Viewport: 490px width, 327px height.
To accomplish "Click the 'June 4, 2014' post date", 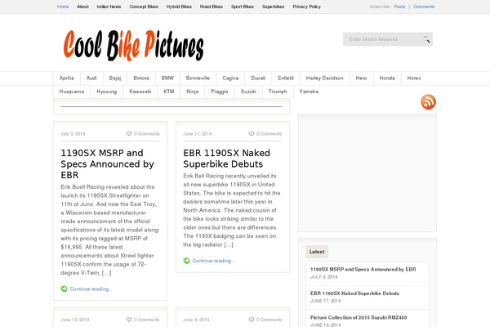I will pyautogui.click(x=196, y=320).
